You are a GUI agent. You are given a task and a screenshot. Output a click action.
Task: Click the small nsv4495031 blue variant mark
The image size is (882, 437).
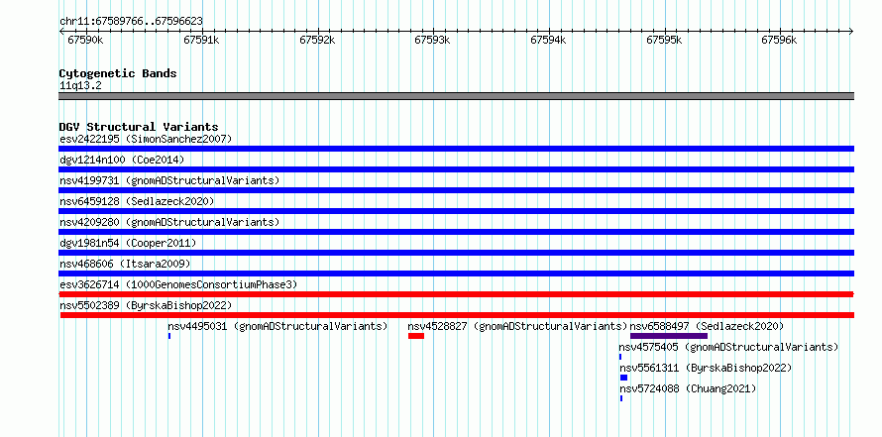coord(169,336)
